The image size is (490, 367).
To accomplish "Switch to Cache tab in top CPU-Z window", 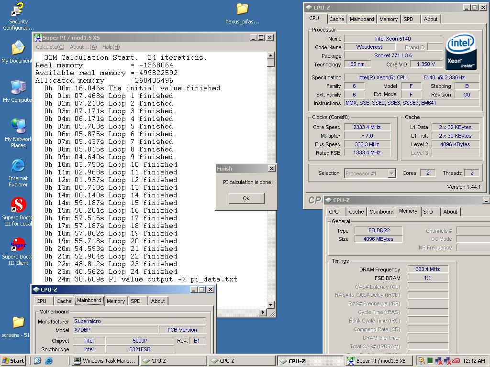I will click(336, 19).
